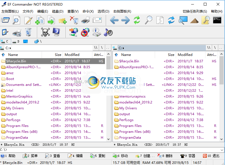The width and height of the screenshot is (225, 165).
Task: Click the magnifier view file toolbar icon
Action: [16, 20]
